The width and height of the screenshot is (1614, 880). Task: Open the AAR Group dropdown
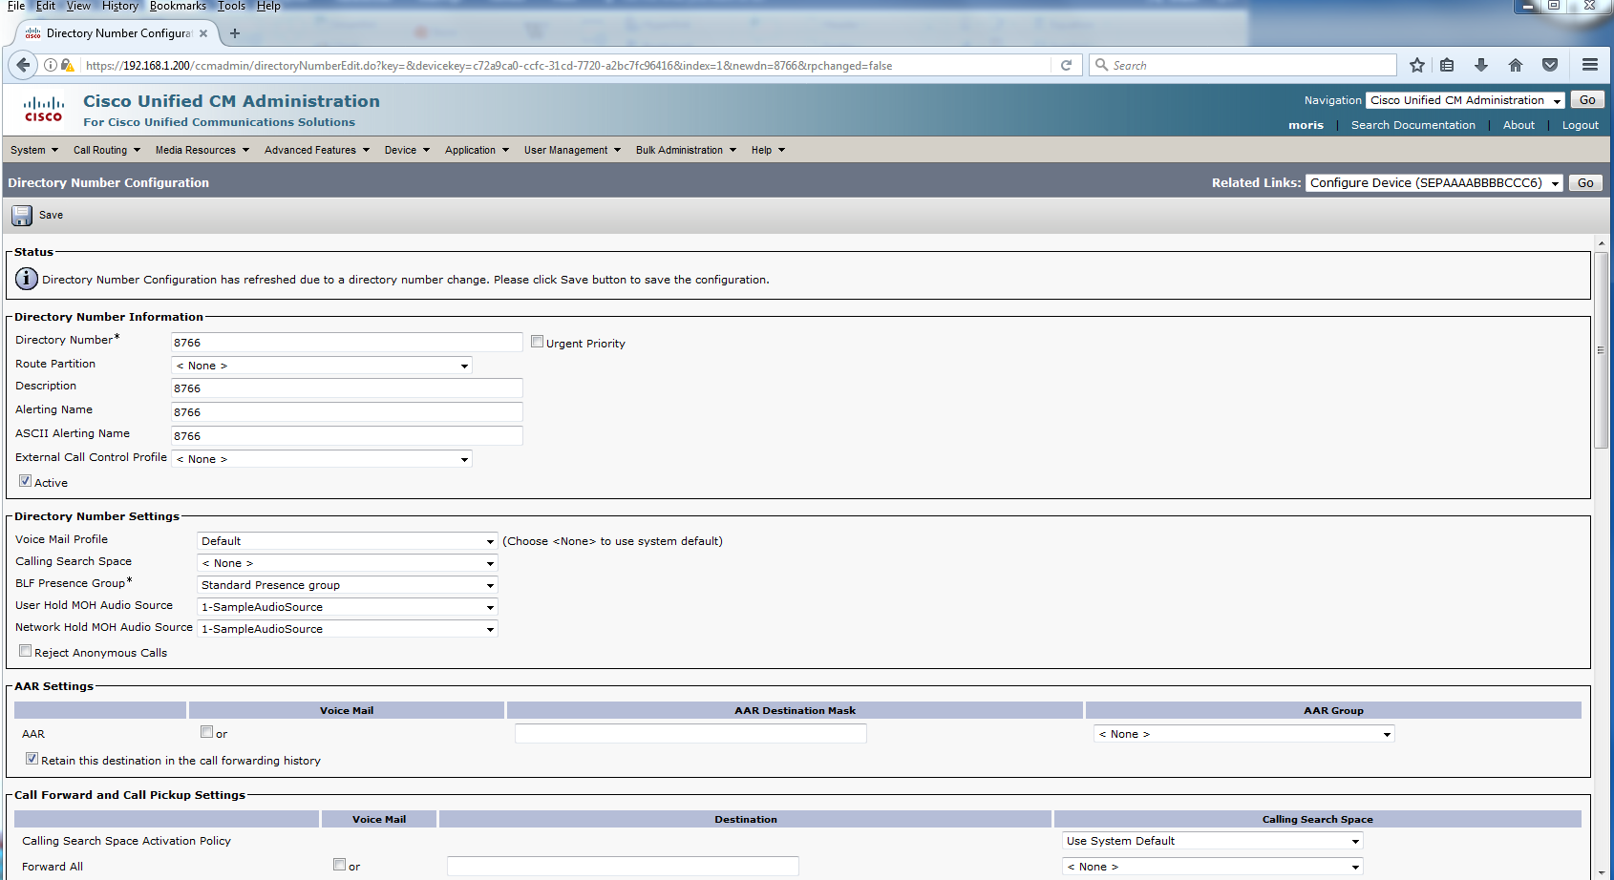pyautogui.click(x=1244, y=734)
